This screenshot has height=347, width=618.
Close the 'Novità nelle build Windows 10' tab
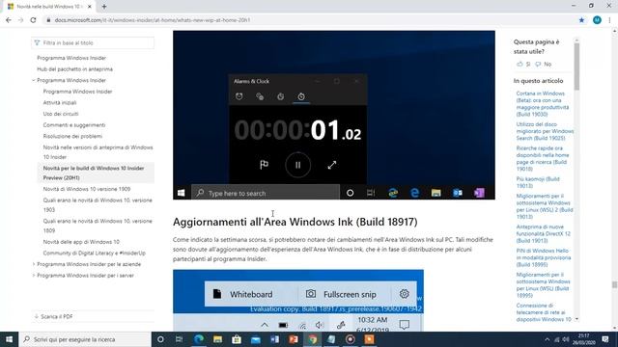click(x=90, y=7)
